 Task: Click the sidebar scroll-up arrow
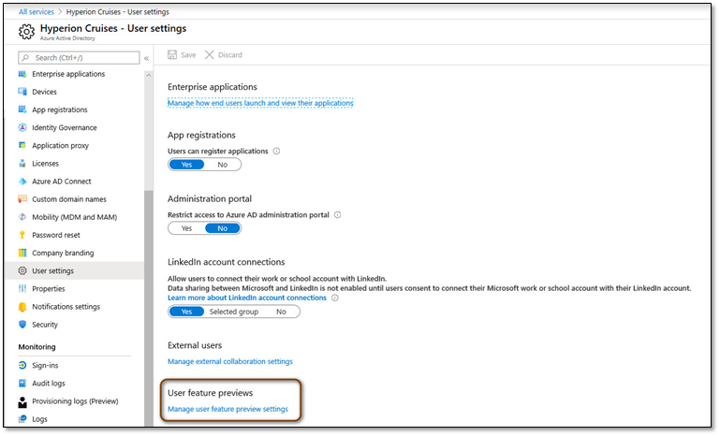tap(148, 75)
